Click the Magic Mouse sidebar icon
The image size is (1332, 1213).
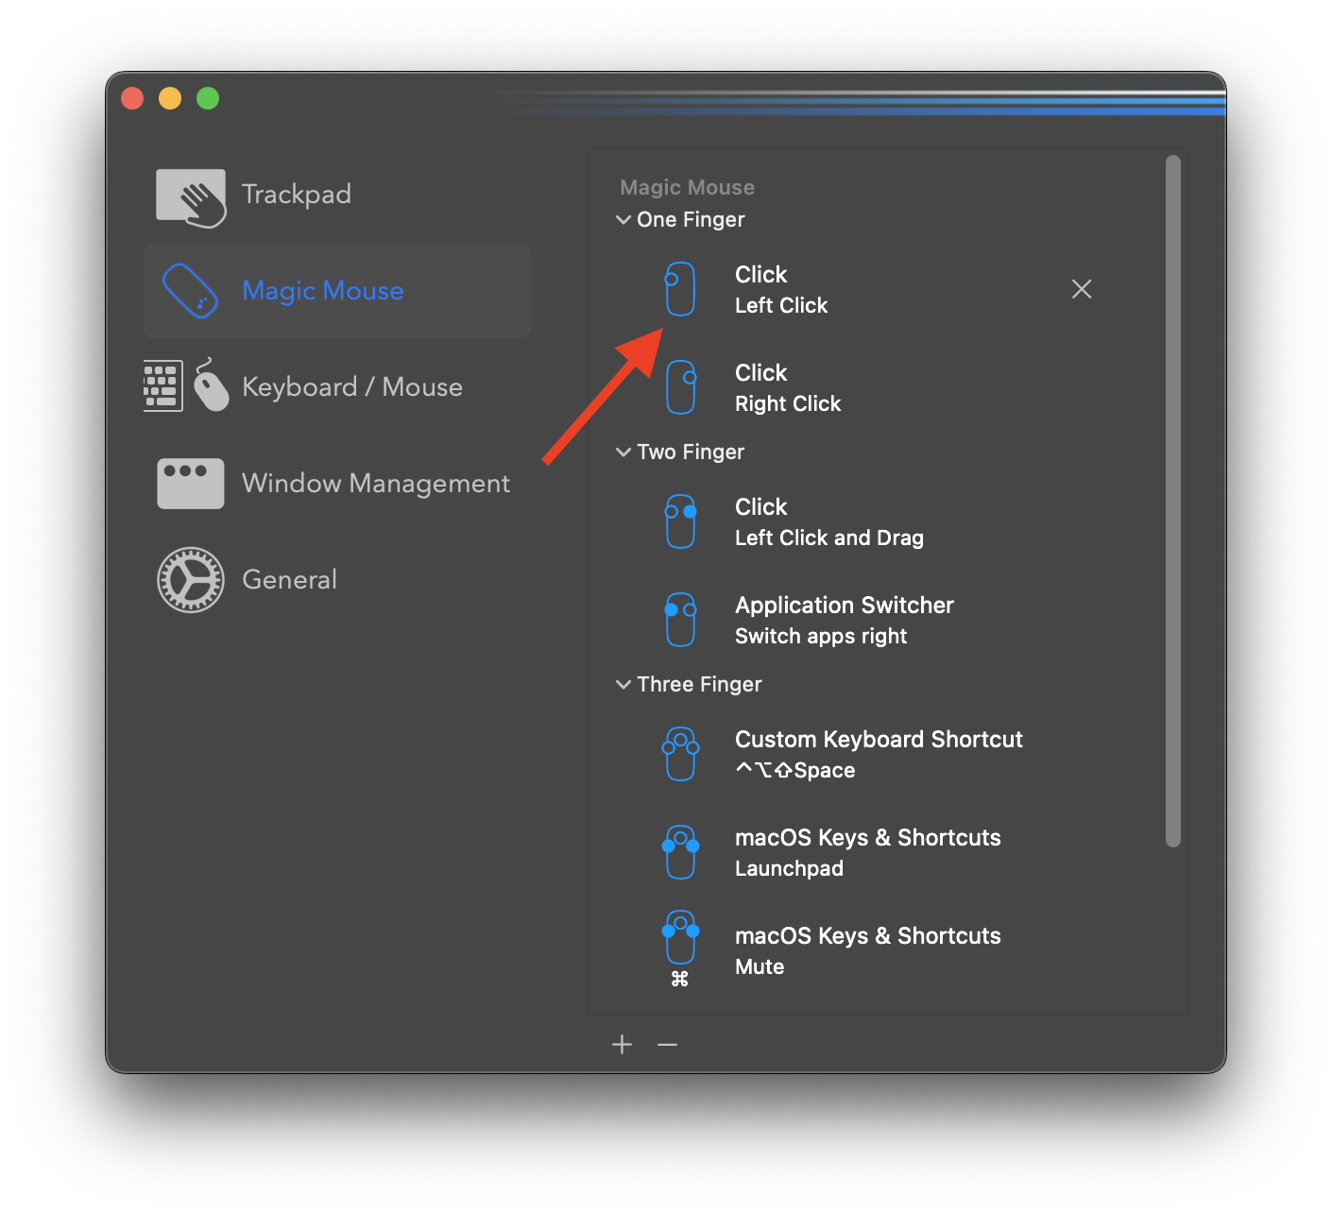point(190,290)
